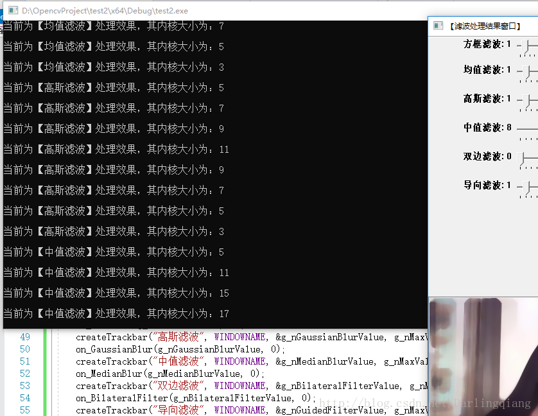Click line number 53 in code editor

click(x=24, y=386)
